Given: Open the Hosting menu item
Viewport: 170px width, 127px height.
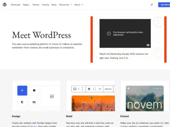Looking at the screenshot, I should tap(45, 5).
